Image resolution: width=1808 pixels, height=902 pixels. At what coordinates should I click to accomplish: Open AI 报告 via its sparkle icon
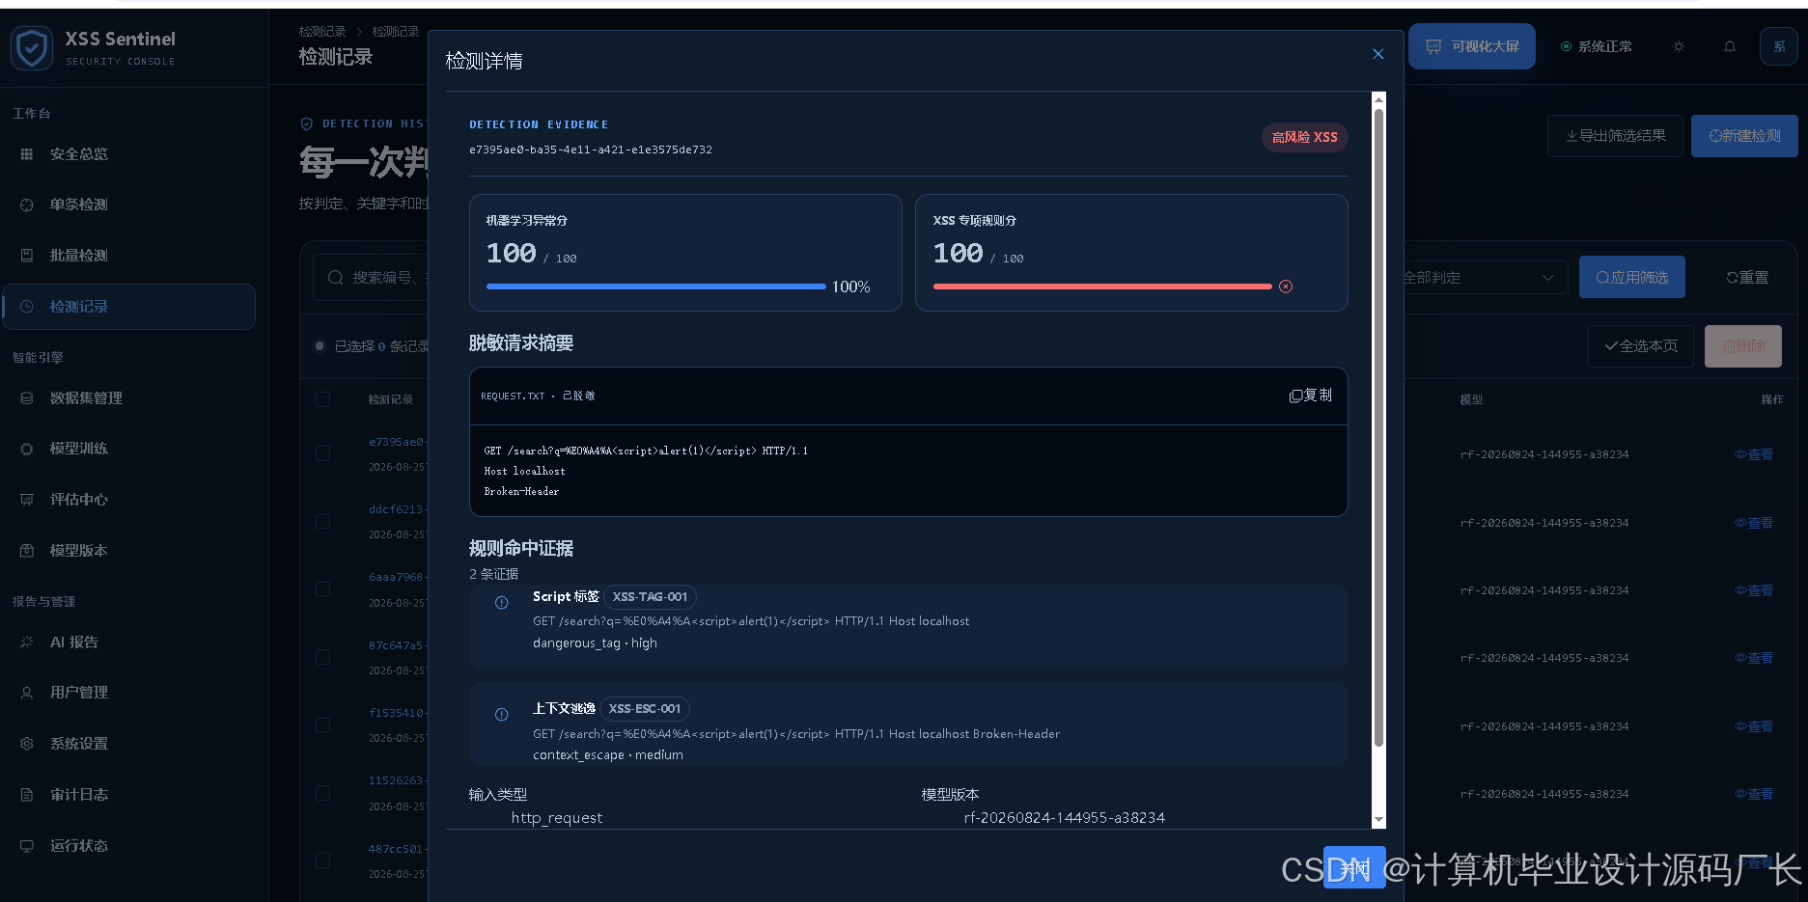[x=27, y=642]
